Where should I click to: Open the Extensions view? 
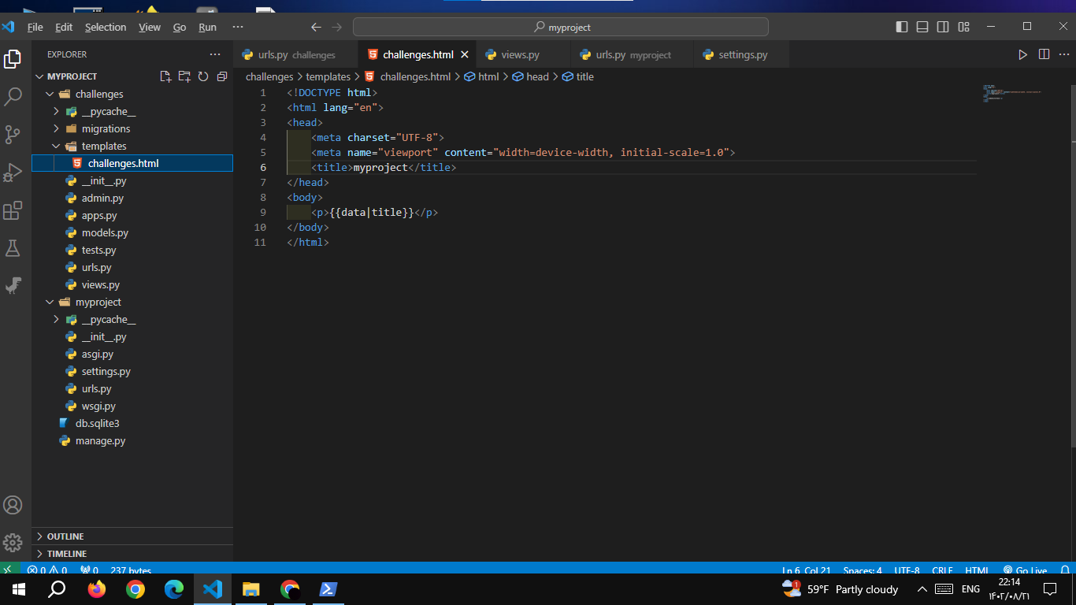point(13,210)
